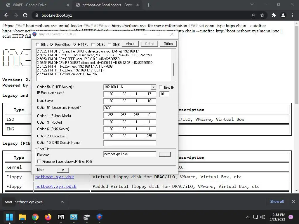Click the About button
The image size is (299, 224).
pos(130,44)
